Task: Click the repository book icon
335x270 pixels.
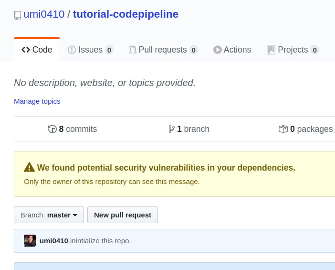Action: click(18, 15)
